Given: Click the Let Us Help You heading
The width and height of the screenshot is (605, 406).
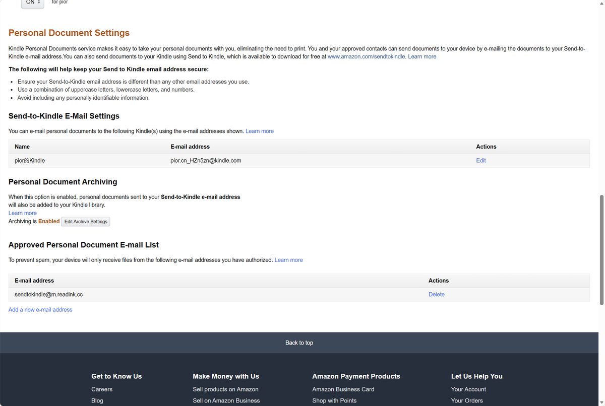Looking at the screenshot, I should tap(477, 376).
